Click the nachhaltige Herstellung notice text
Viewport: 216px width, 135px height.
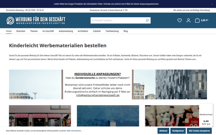(x=192, y=10)
